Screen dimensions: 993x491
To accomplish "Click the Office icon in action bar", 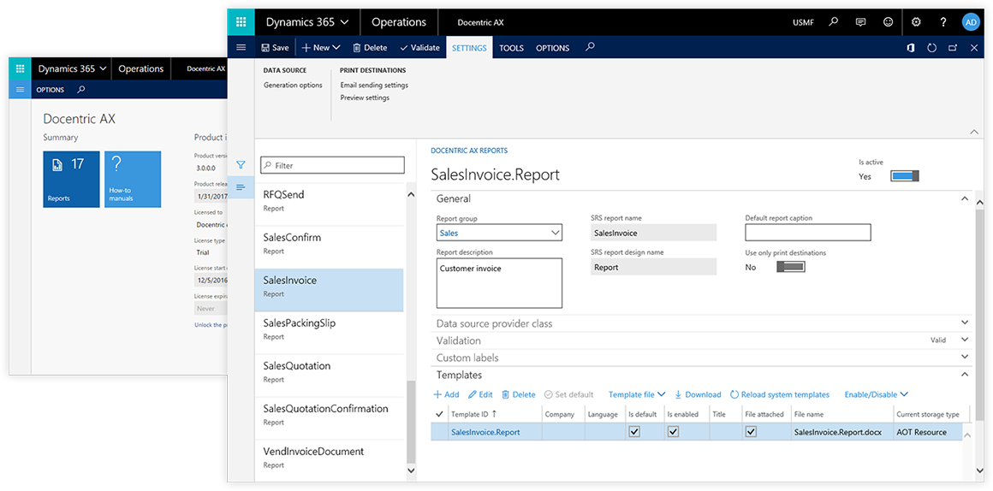I will 911,47.
